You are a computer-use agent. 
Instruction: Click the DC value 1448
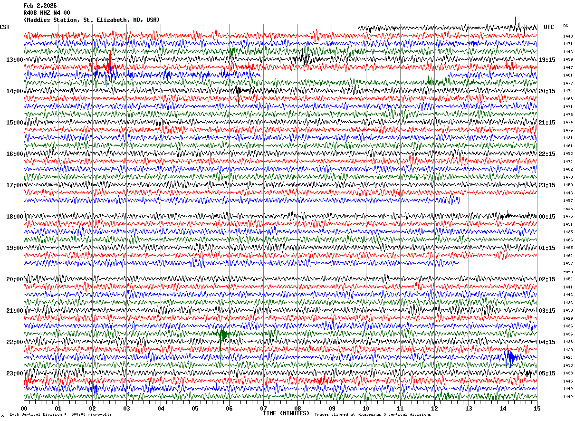click(x=567, y=36)
